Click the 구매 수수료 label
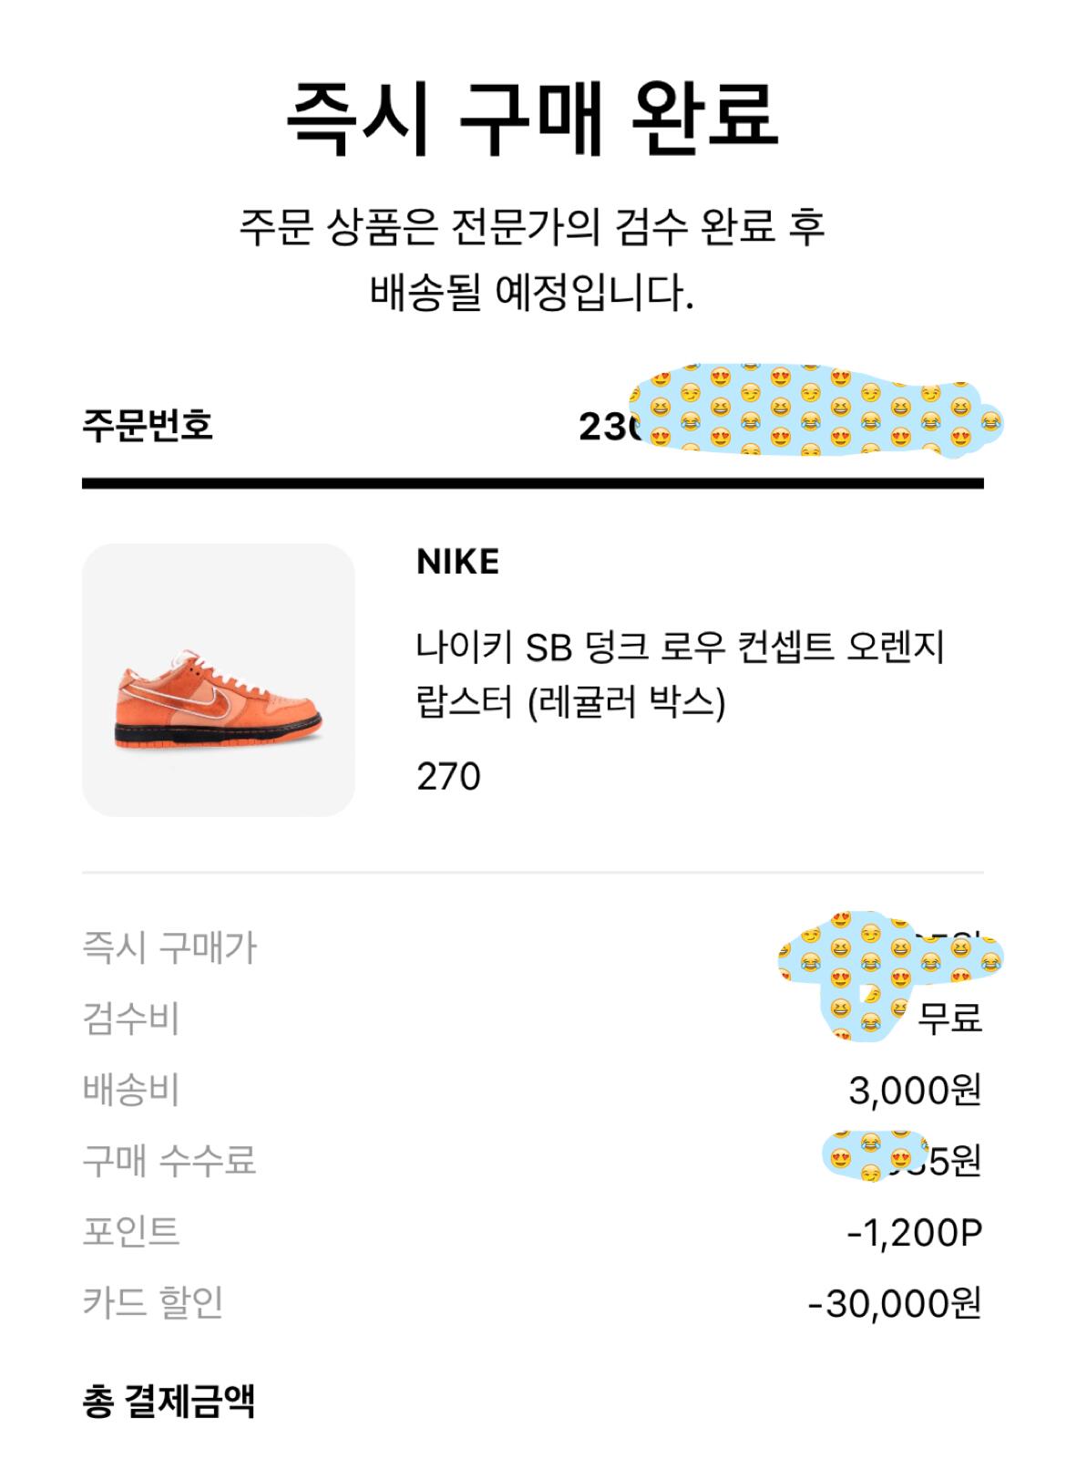 pyautogui.click(x=169, y=1160)
